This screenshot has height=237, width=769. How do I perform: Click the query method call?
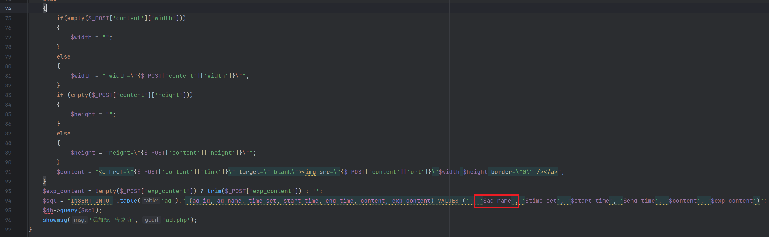(x=69, y=211)
